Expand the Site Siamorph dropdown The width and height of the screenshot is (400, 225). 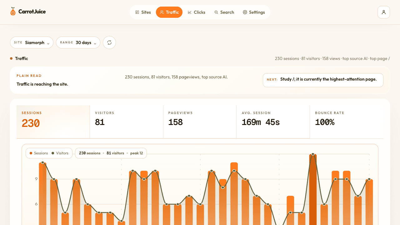32,42
